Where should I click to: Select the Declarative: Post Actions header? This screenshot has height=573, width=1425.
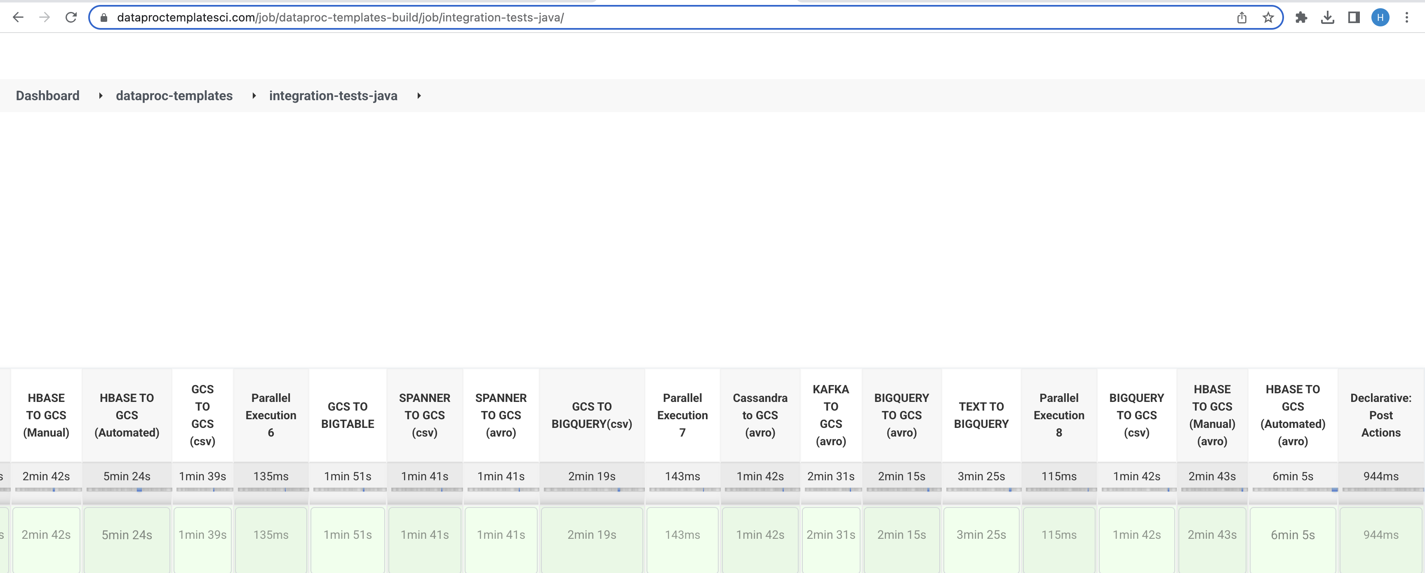pos(1381,415)
